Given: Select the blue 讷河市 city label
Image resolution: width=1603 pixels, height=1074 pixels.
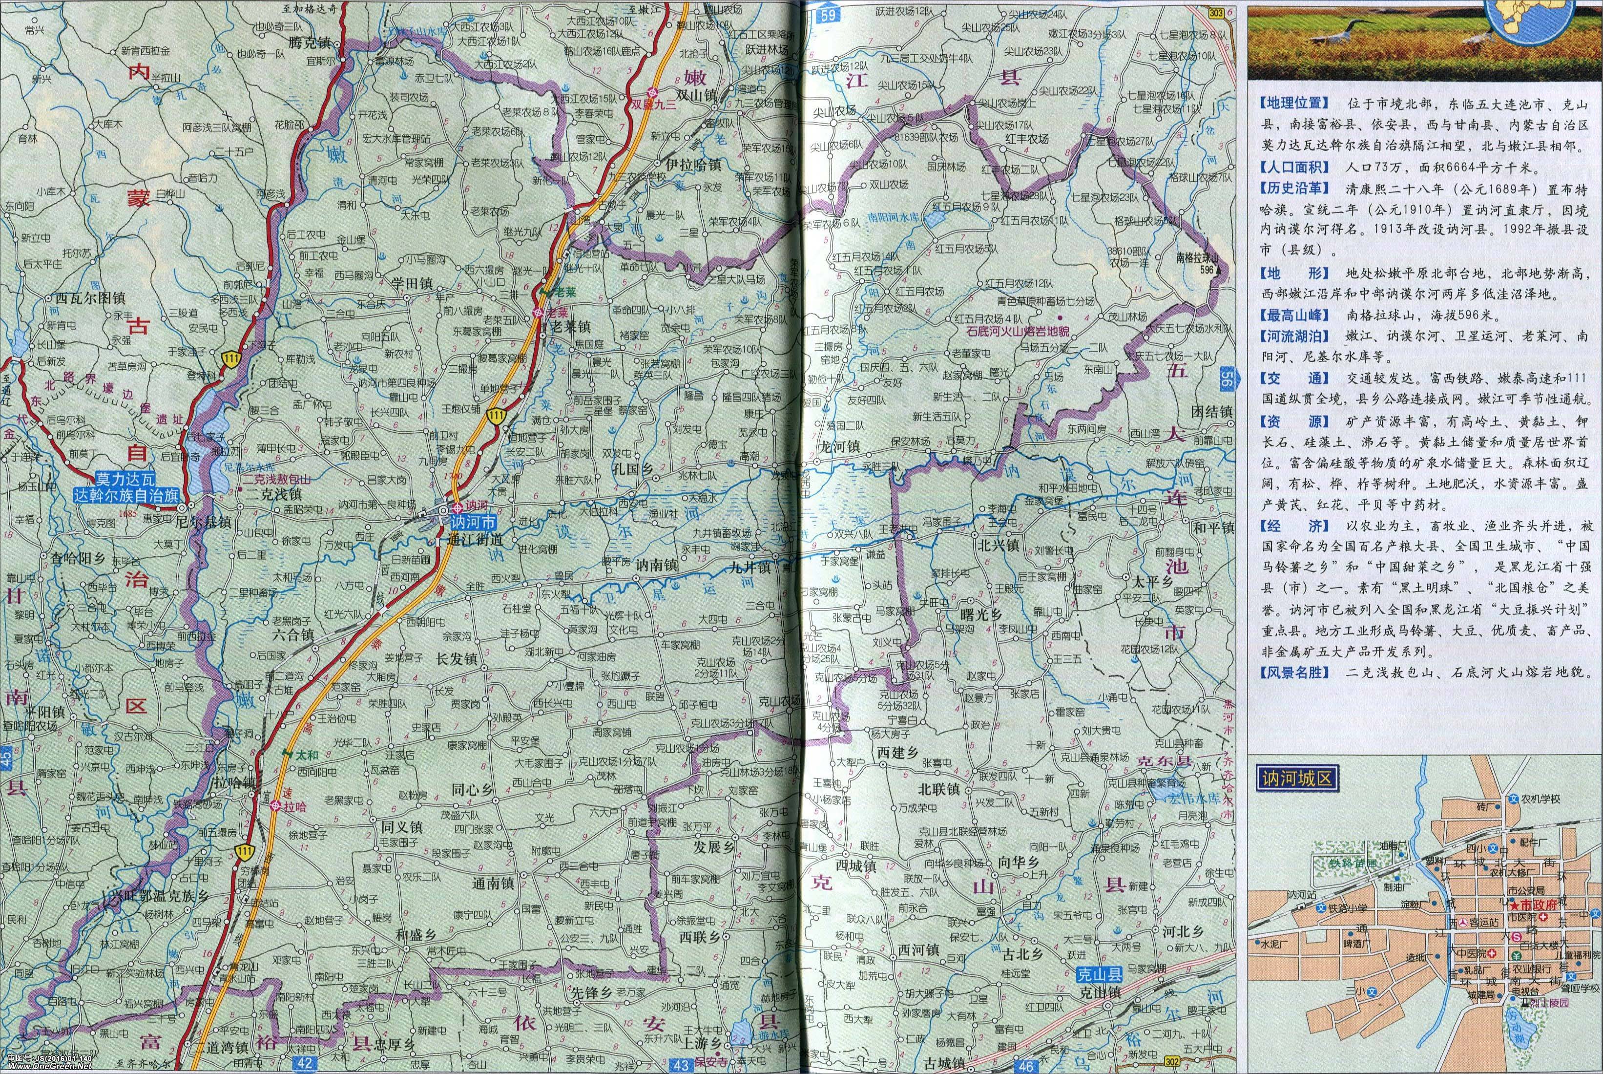Looking at the screenshot, I should (x=473, y=523).
